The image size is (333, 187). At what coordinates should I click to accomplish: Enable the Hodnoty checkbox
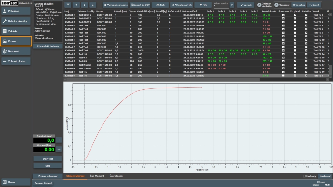tap(304, 176)
